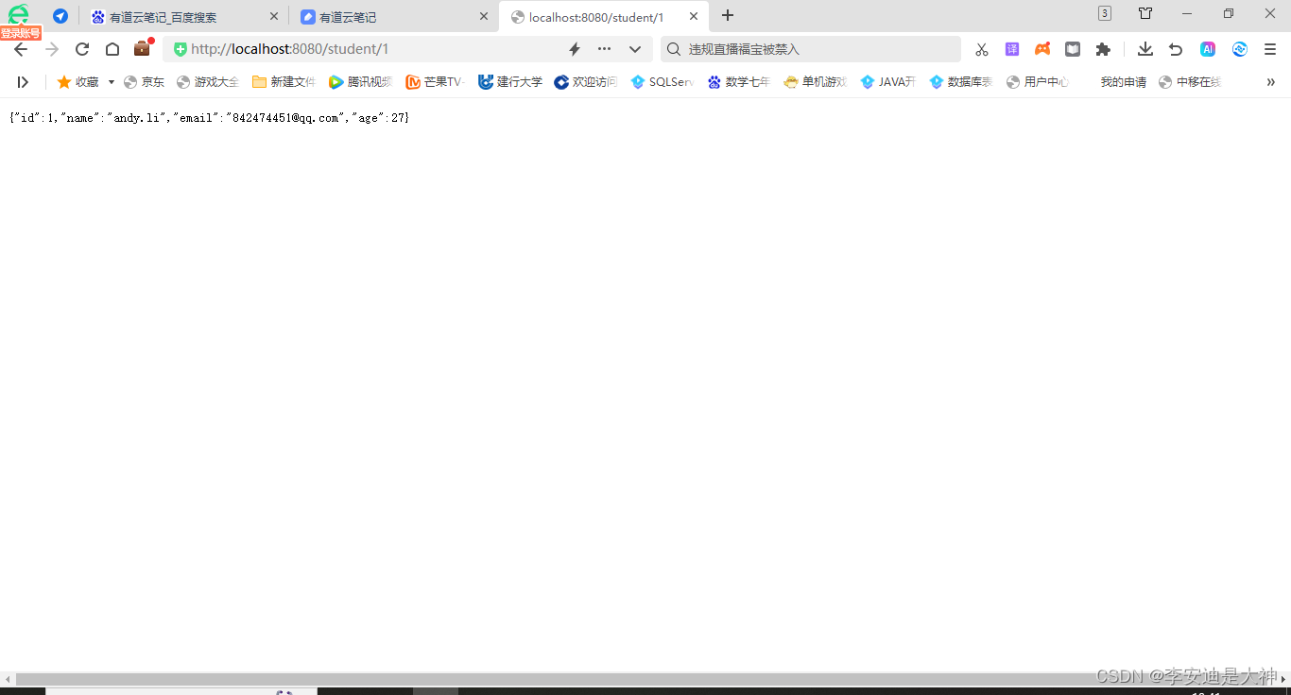Go forward to the next page
The width and height of the screenshot is (1291, 695).
pyautogui.click(x=52, y=49)
